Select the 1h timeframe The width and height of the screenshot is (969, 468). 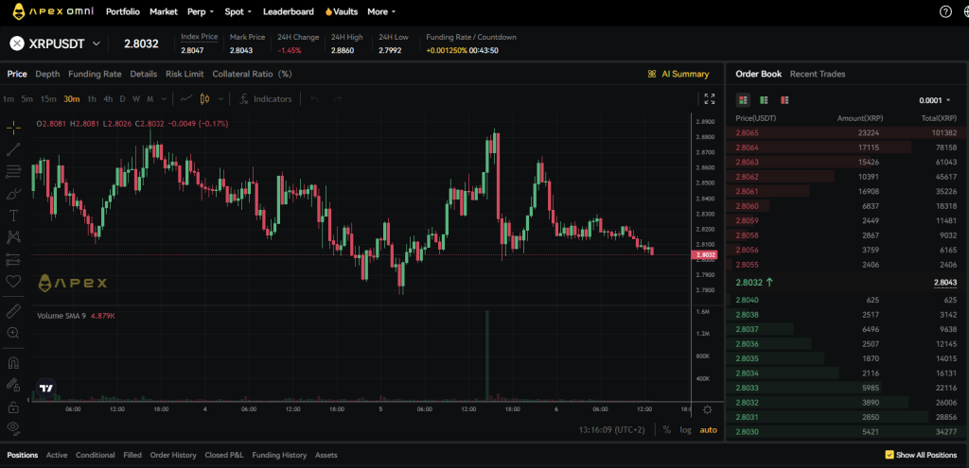point(92,98)
